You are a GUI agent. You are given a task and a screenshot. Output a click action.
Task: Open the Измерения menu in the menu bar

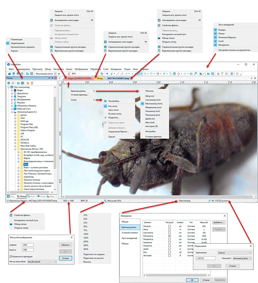pos(116,69)
